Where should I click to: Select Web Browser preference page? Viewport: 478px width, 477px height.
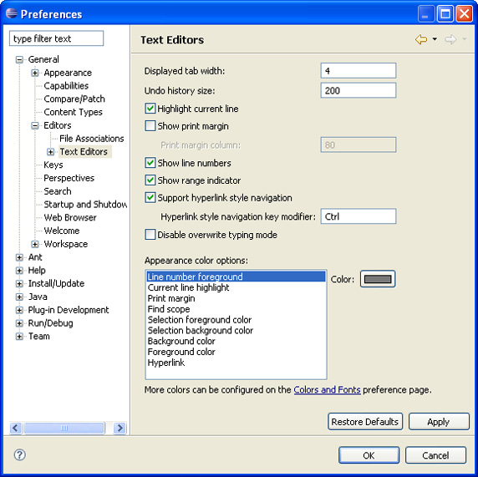70,218
